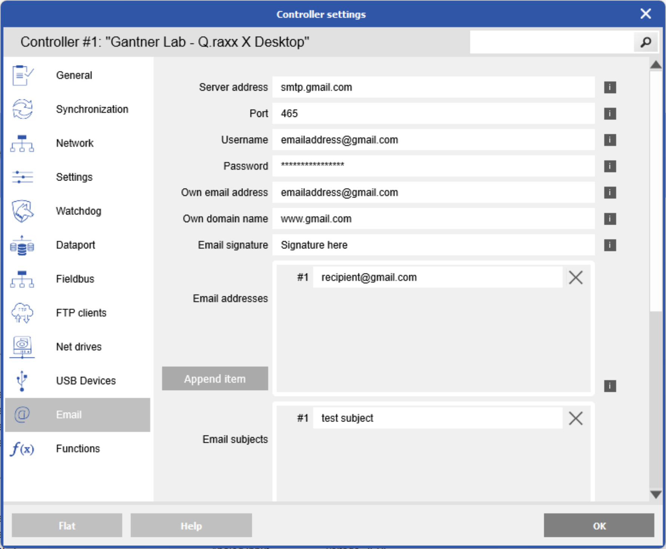The height and width of the screenshot is (549, 666).
Task: Select the Watchdog wolf icon
Action: (22, 211)
